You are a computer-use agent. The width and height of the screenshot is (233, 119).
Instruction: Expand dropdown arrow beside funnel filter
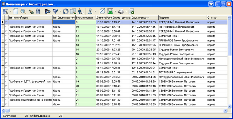(x=60, y=11)
